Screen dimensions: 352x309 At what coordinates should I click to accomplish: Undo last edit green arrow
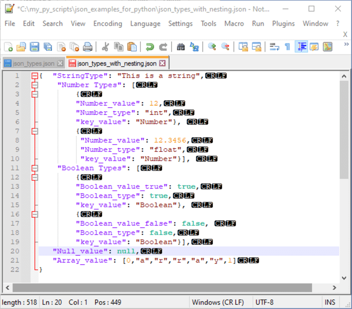point(150,47)
